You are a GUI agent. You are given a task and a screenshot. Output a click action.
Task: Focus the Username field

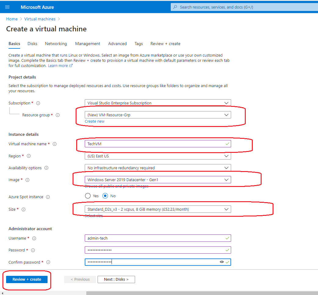(158, 238)
